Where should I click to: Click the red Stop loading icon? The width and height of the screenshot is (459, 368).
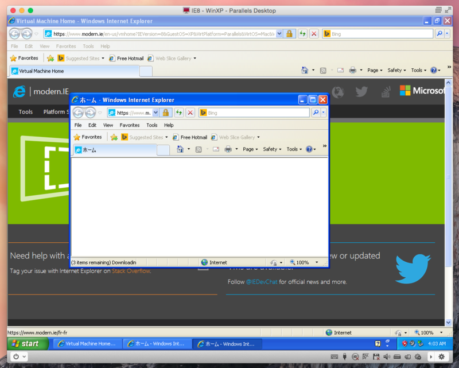tap(190, 113)
